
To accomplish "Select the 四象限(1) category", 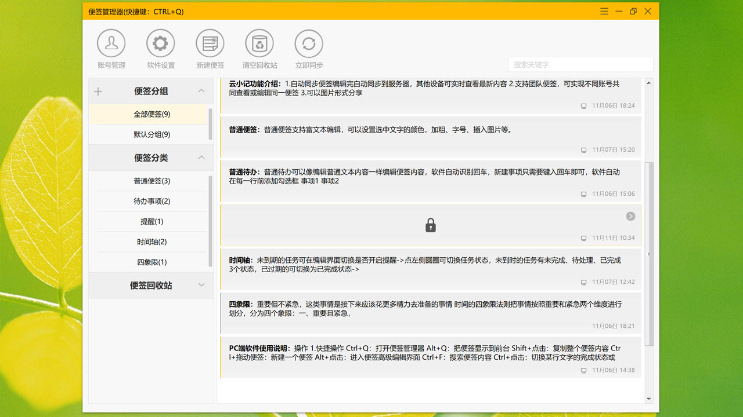I will (151, 262).
